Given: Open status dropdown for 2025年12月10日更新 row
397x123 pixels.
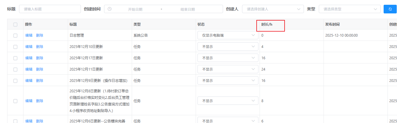Looking at the screenshot, I should (x=227, y=47).
